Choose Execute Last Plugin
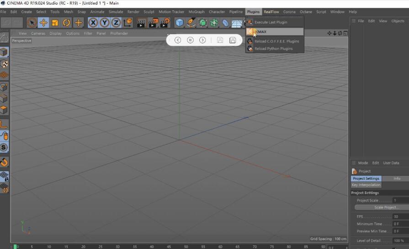409x249 pixels. click(275, 22)
